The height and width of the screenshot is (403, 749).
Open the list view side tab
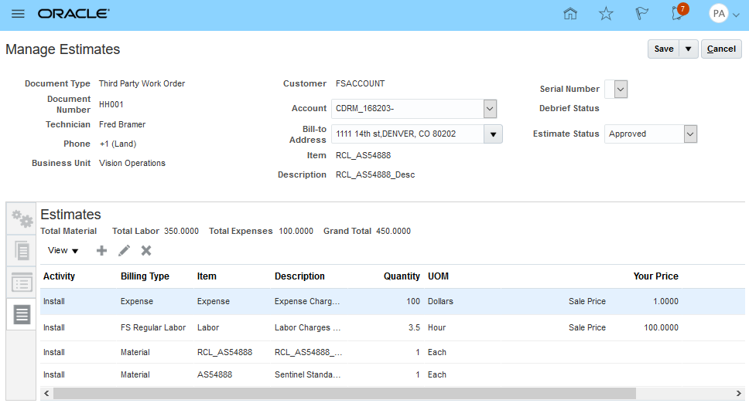pos(22,283)
